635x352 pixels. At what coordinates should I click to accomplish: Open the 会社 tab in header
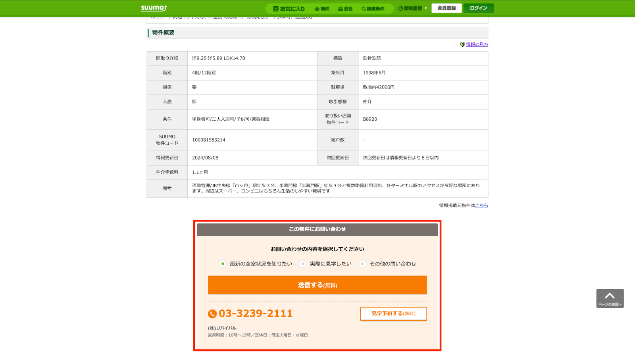tap(345, 8)
